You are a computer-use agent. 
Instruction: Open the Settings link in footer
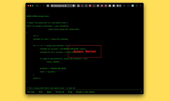pyautogui.click(x=31, y=92)
